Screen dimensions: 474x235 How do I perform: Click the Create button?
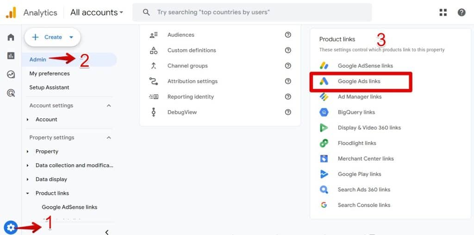[x=53, y=37]
